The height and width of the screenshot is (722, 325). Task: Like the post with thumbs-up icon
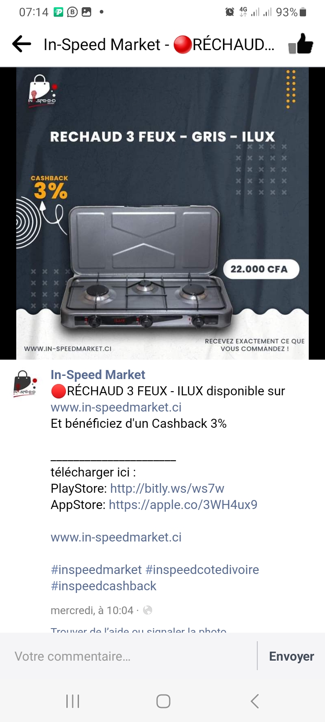pos(301,44)
